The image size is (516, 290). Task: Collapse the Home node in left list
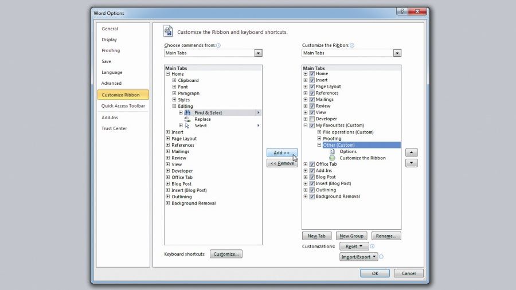168,74
